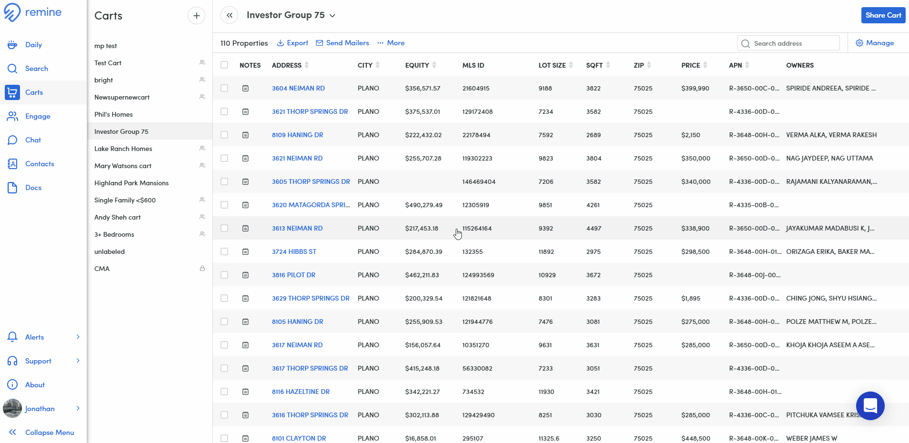Add a new cart with plus button
Image resolution: width=909 pixels, height=443 pixels.
(196, 16)
